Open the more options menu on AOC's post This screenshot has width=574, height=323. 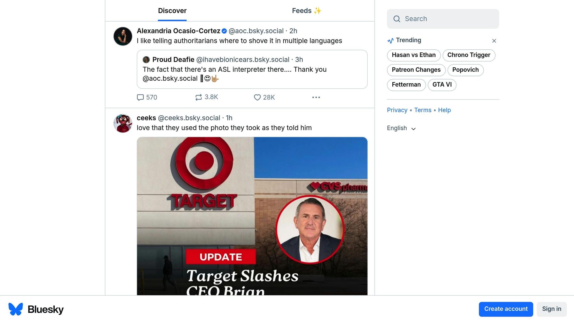[316, 97]
